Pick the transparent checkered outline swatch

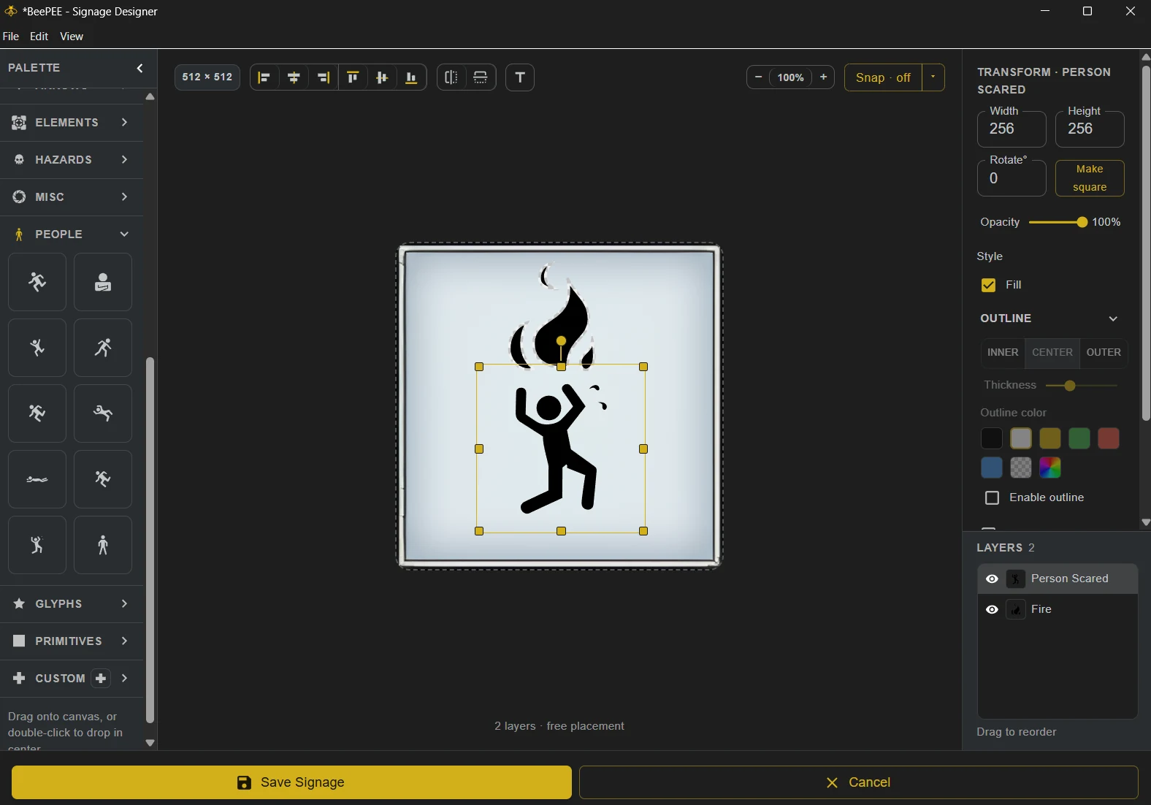point(1020,468)
